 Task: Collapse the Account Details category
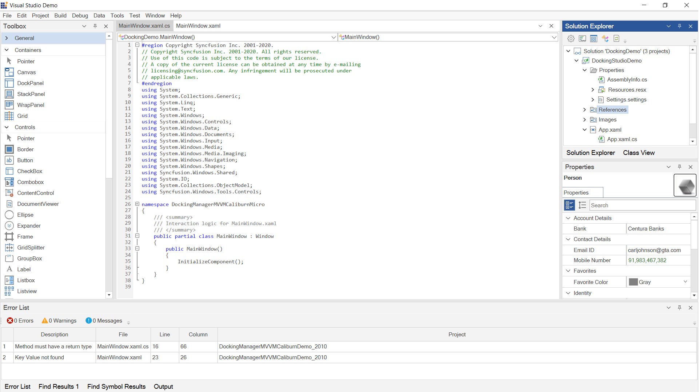point(568,218)
